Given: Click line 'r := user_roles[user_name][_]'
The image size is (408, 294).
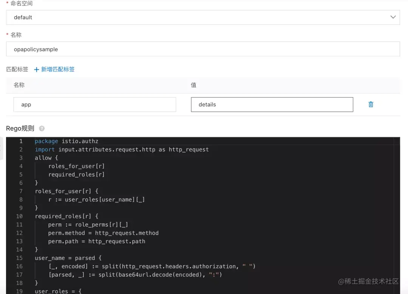Looking at the screenshot, I should pos(97,200).
